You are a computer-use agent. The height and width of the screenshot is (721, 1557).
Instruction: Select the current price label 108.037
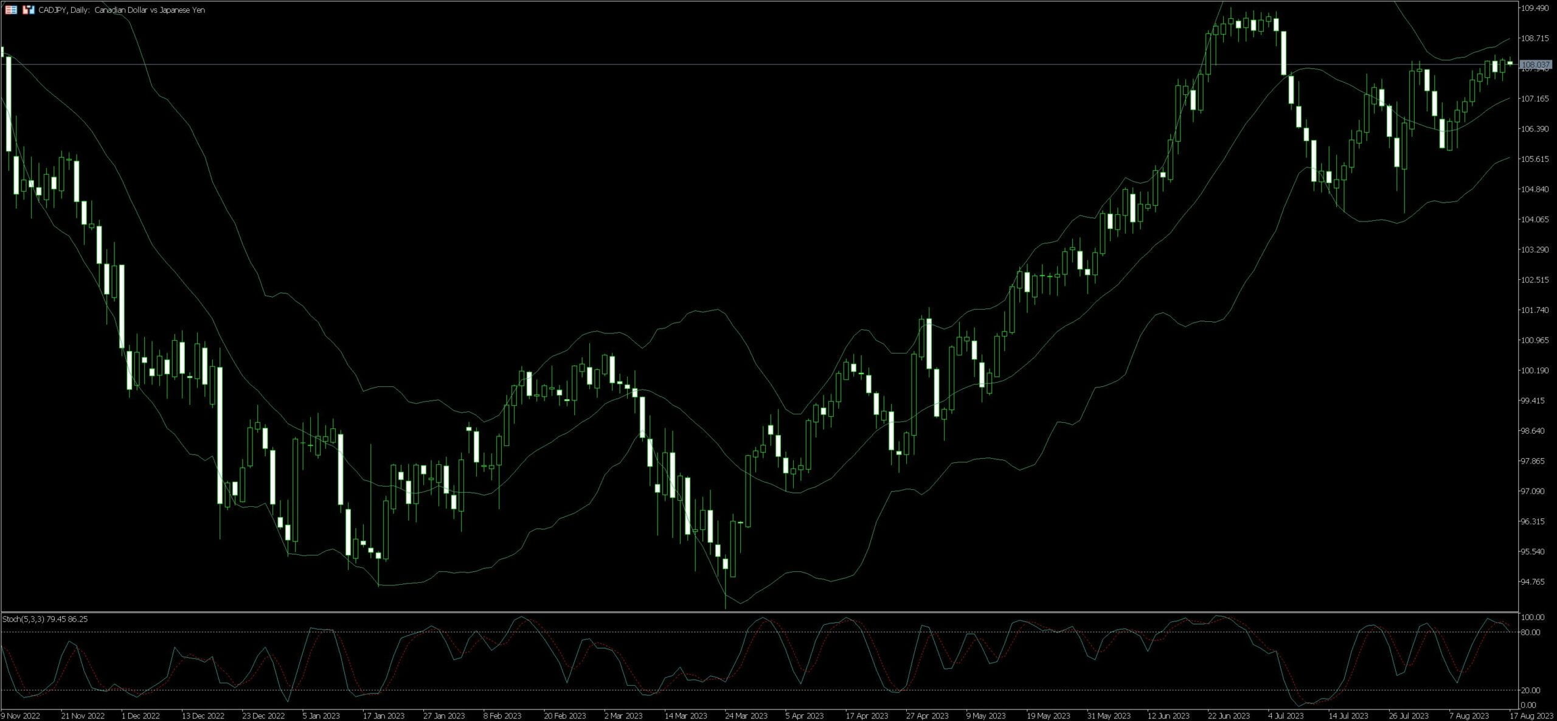coord(1534,64)
